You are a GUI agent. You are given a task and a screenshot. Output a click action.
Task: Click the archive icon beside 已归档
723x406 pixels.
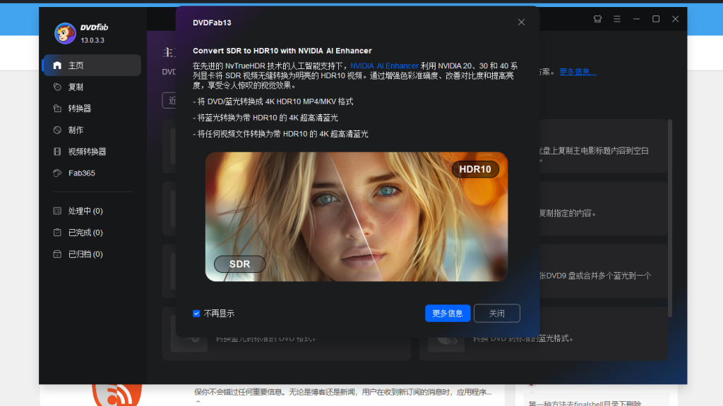click(x=57, y=254)
